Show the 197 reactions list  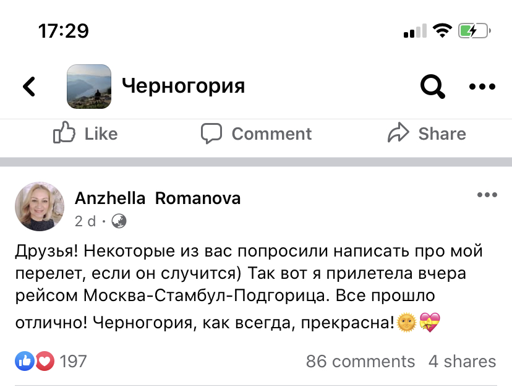coord(73,362)
